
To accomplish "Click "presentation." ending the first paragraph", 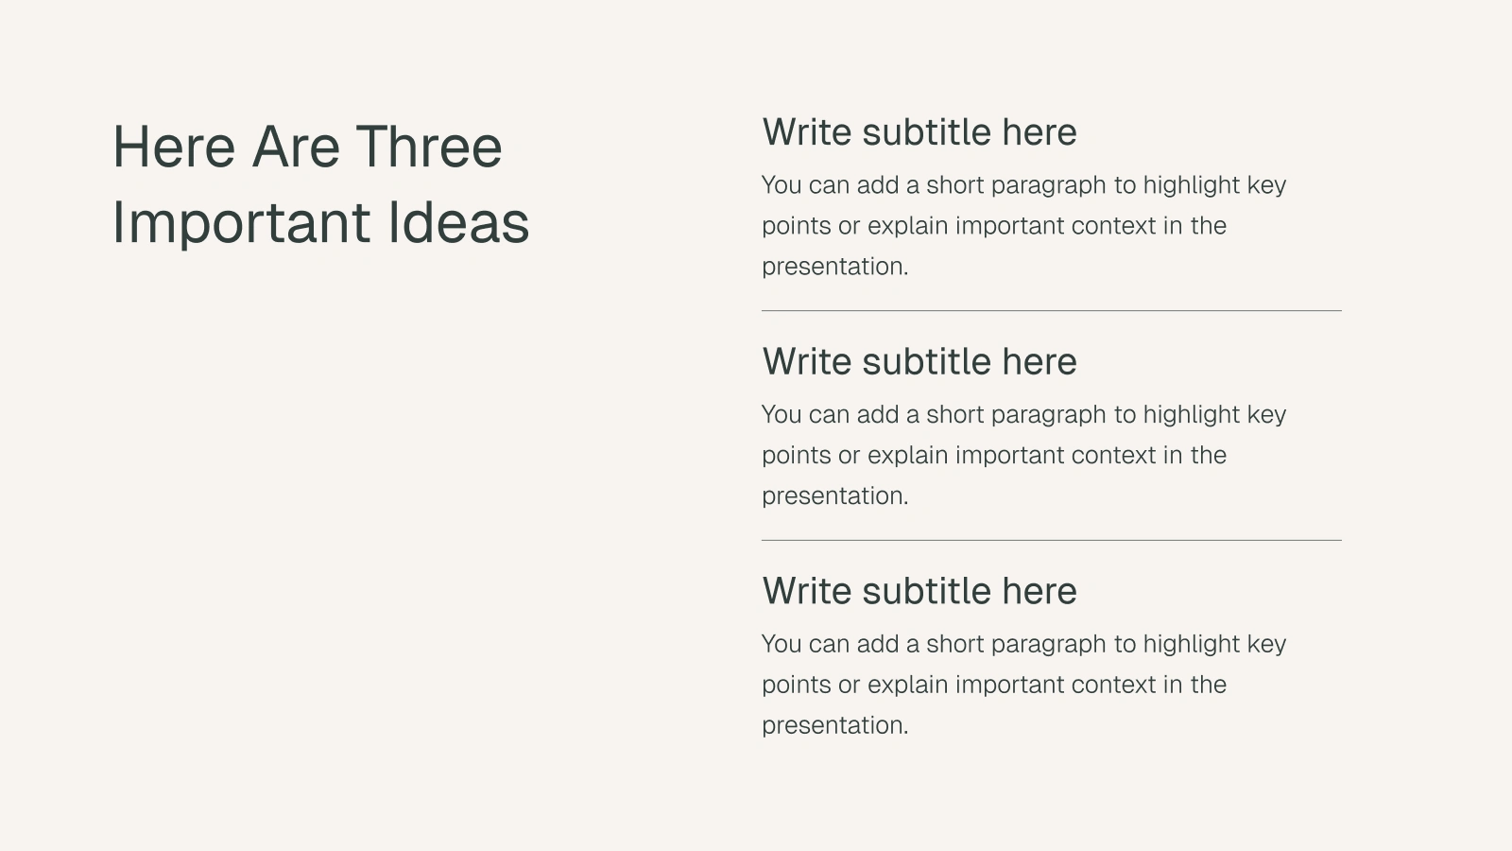I will point(834,267).
